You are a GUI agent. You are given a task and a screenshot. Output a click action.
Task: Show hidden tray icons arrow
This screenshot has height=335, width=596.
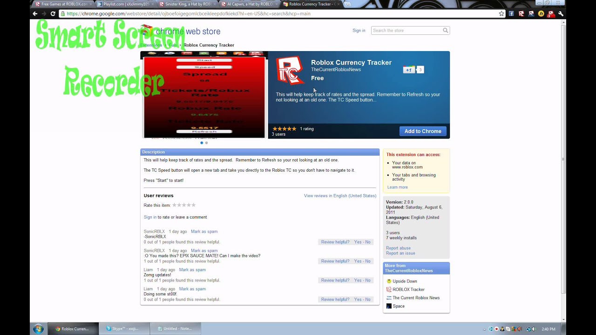coord(485,329)
